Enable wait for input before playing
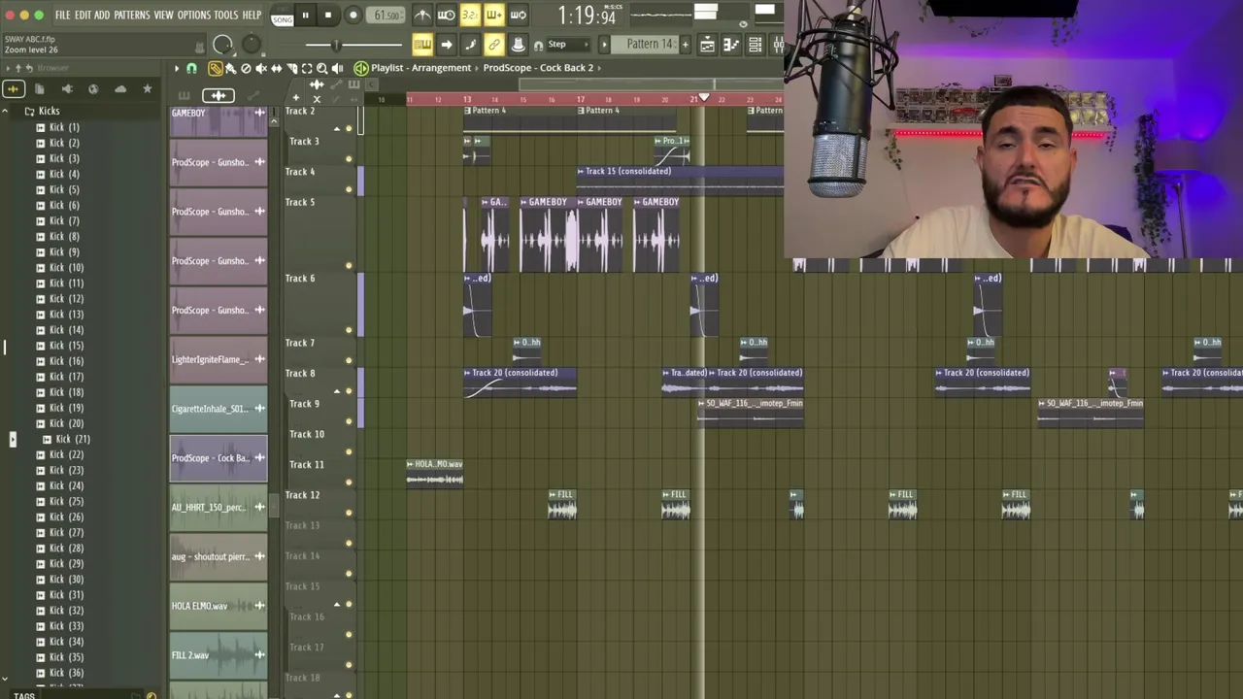This screenshot has width=1243, height=699. tap(447, 15)
